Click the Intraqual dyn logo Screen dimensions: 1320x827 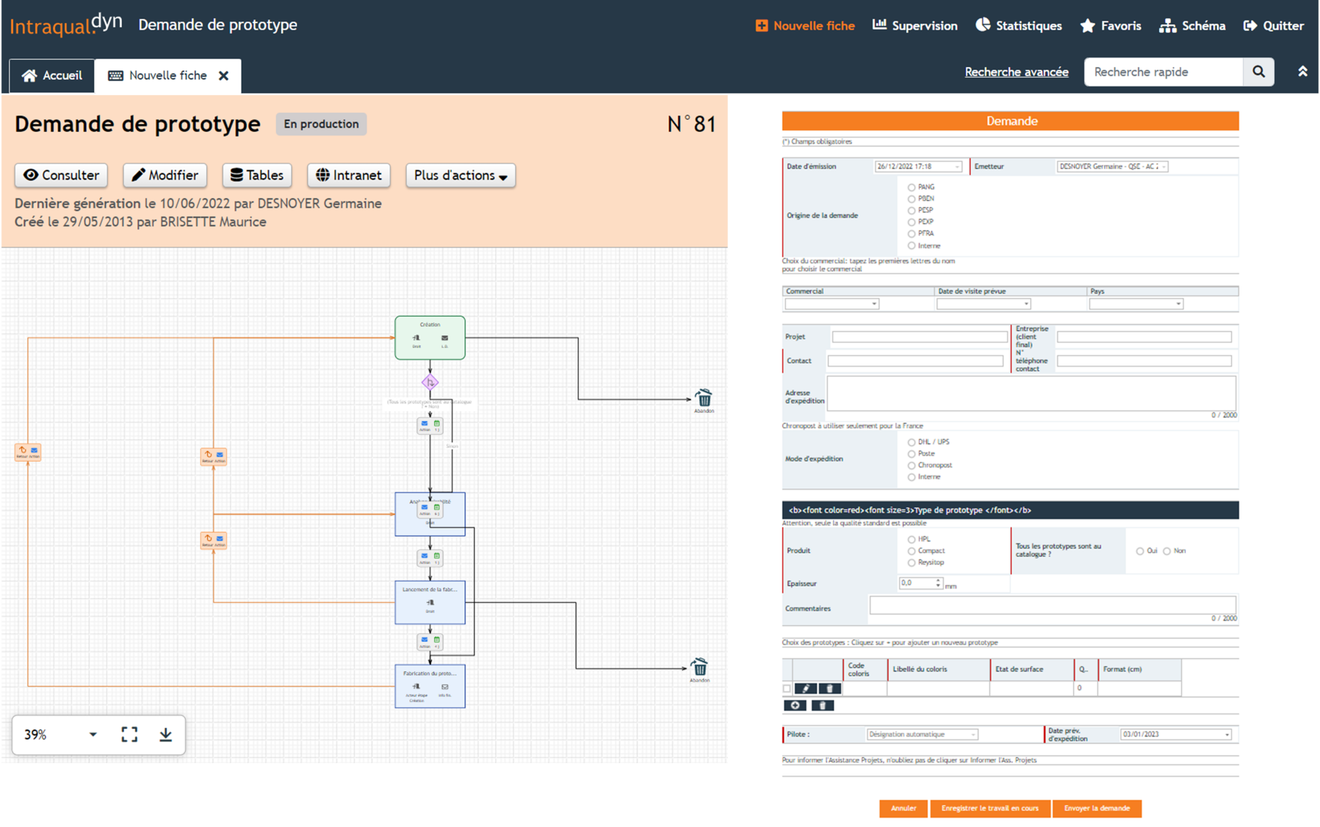pos(66,25)
